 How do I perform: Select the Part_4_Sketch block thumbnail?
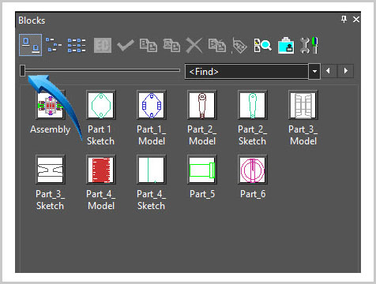[152, 170]
